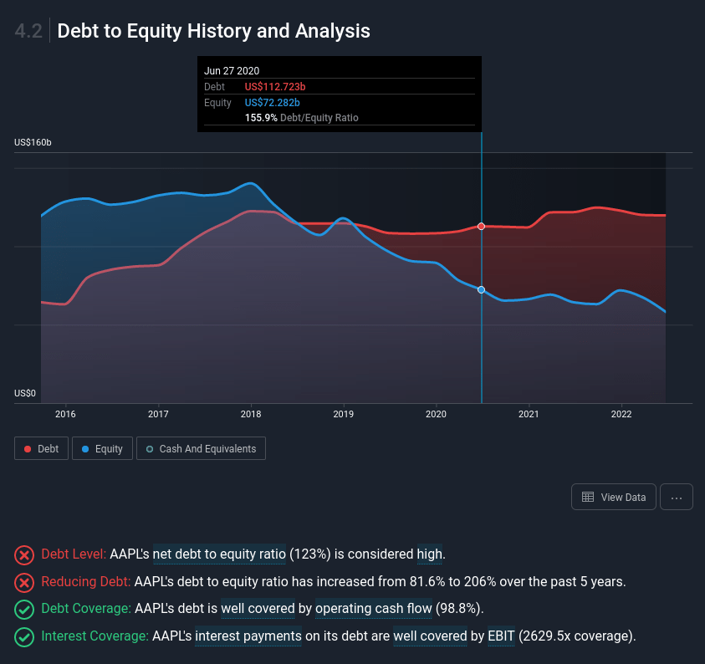Select the red Debt marker on the chart
This screenshot has width=705, height=664.
pyautogui.click(x=481, y=226)
